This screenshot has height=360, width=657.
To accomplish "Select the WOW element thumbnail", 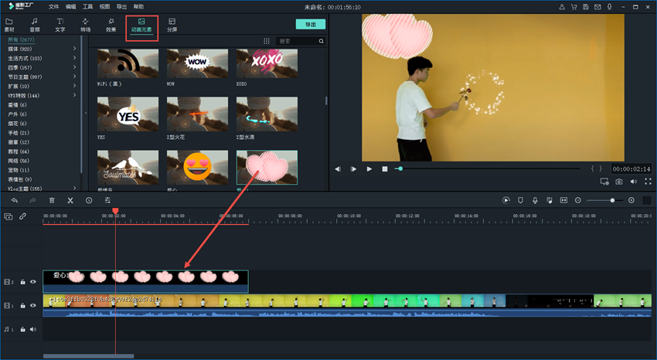I will pyautogui.click(x=197, y=63).
